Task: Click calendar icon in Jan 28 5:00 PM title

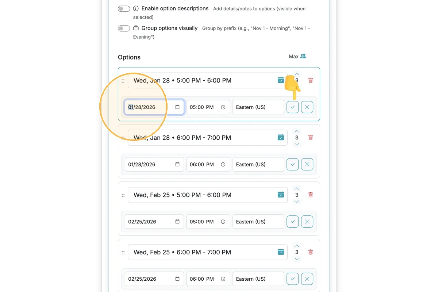Action: [281, 80]
